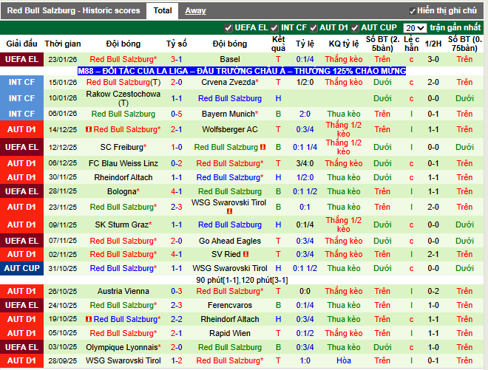488x370 pixels.
Task: Toggle the INT CF filter checkbox
Action: point(274,28)
